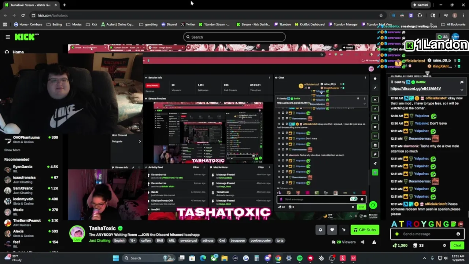This screenshot has height=264, width=469.
Task: Click the address bar URL kick.com/tashatoxic
Action: coord(53,15)
